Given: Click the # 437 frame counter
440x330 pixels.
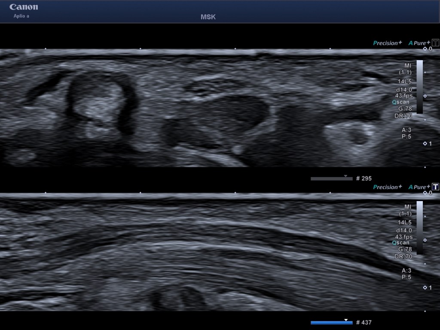Looking at the screenshot, I should point(364,322).
